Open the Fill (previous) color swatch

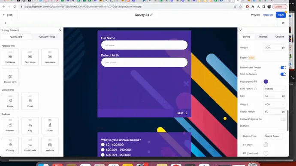coord(266,153)
